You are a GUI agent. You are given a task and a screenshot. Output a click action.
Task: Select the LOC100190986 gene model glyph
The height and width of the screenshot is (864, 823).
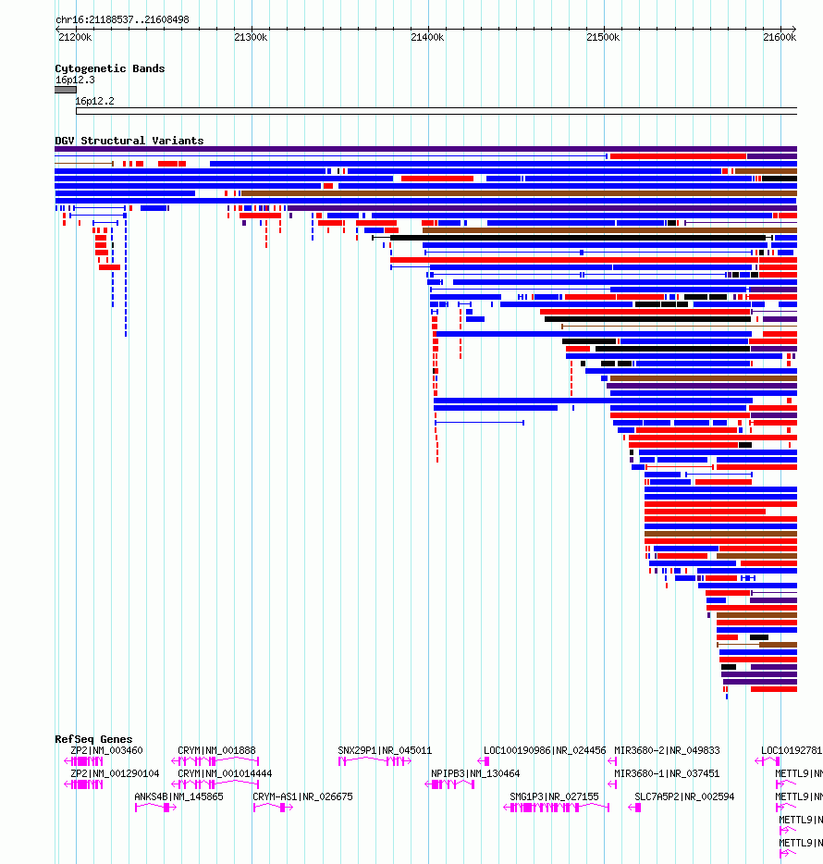(x=483, y=761)
